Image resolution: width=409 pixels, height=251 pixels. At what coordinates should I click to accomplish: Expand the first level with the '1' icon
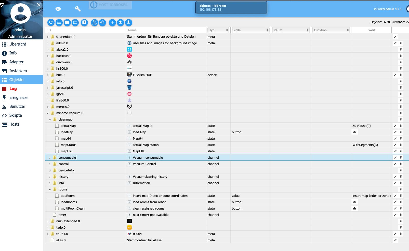[84, 22]
